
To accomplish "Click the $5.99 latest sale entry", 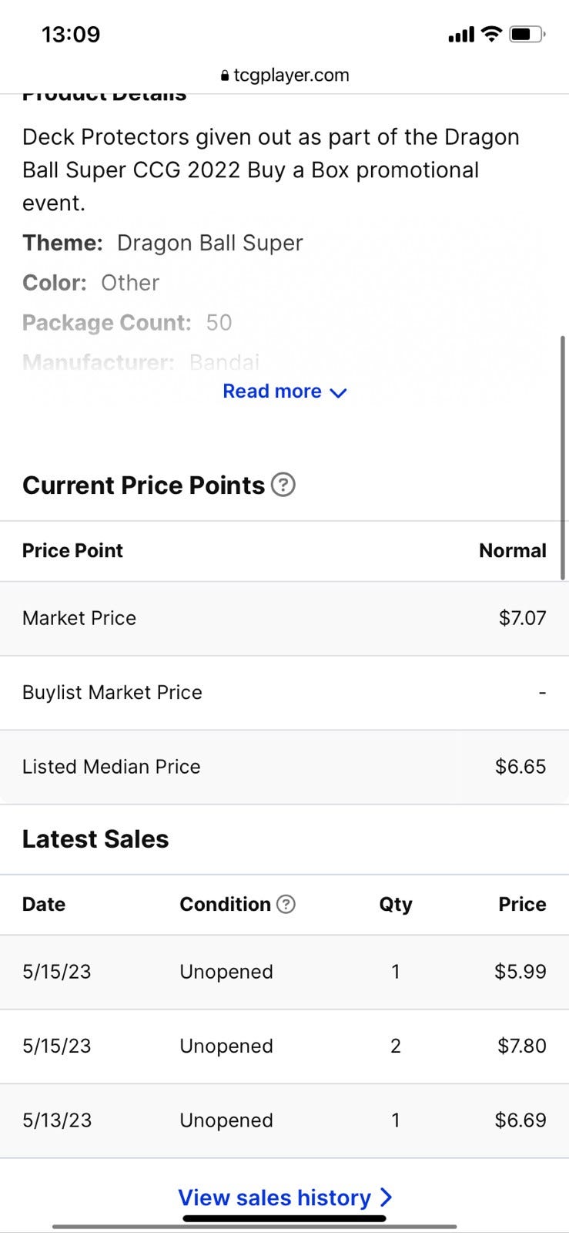I will click(x=520, y=971).
